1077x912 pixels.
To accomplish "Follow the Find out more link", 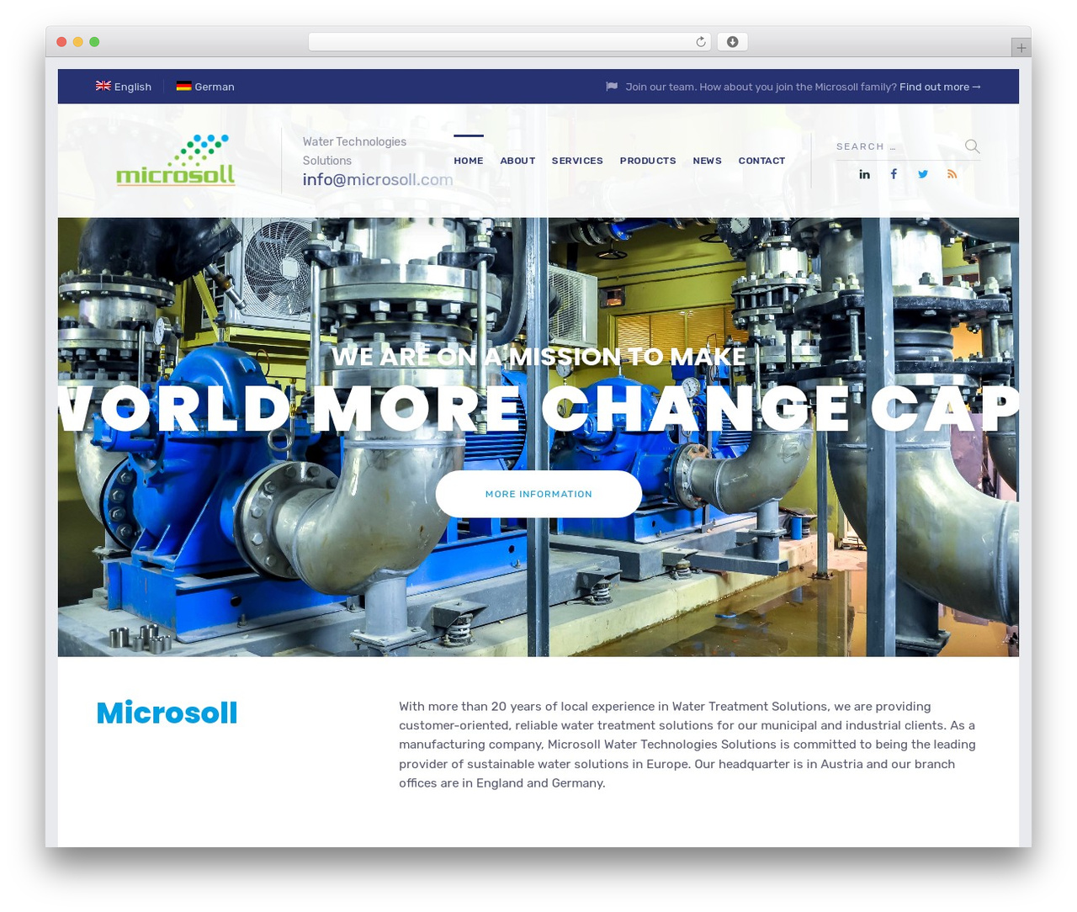I will tap(940, 87).
